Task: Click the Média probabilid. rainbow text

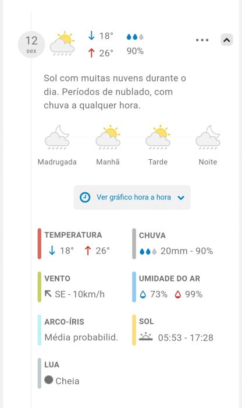Action: [x=81, y=337]
